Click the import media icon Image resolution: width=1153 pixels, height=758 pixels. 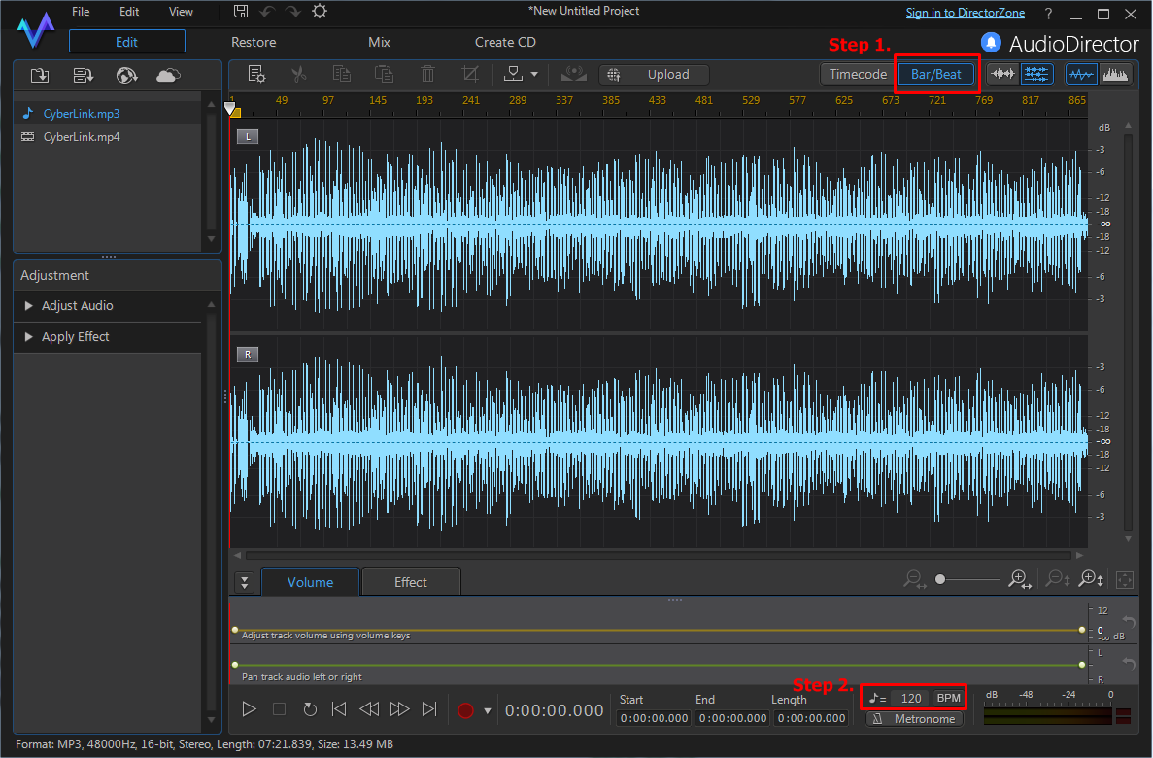pyautogui.click(x=40, y=75)
